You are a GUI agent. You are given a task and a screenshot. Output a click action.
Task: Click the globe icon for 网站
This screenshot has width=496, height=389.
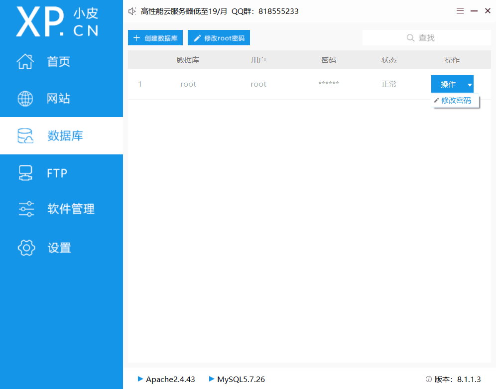tap(25, 98)
